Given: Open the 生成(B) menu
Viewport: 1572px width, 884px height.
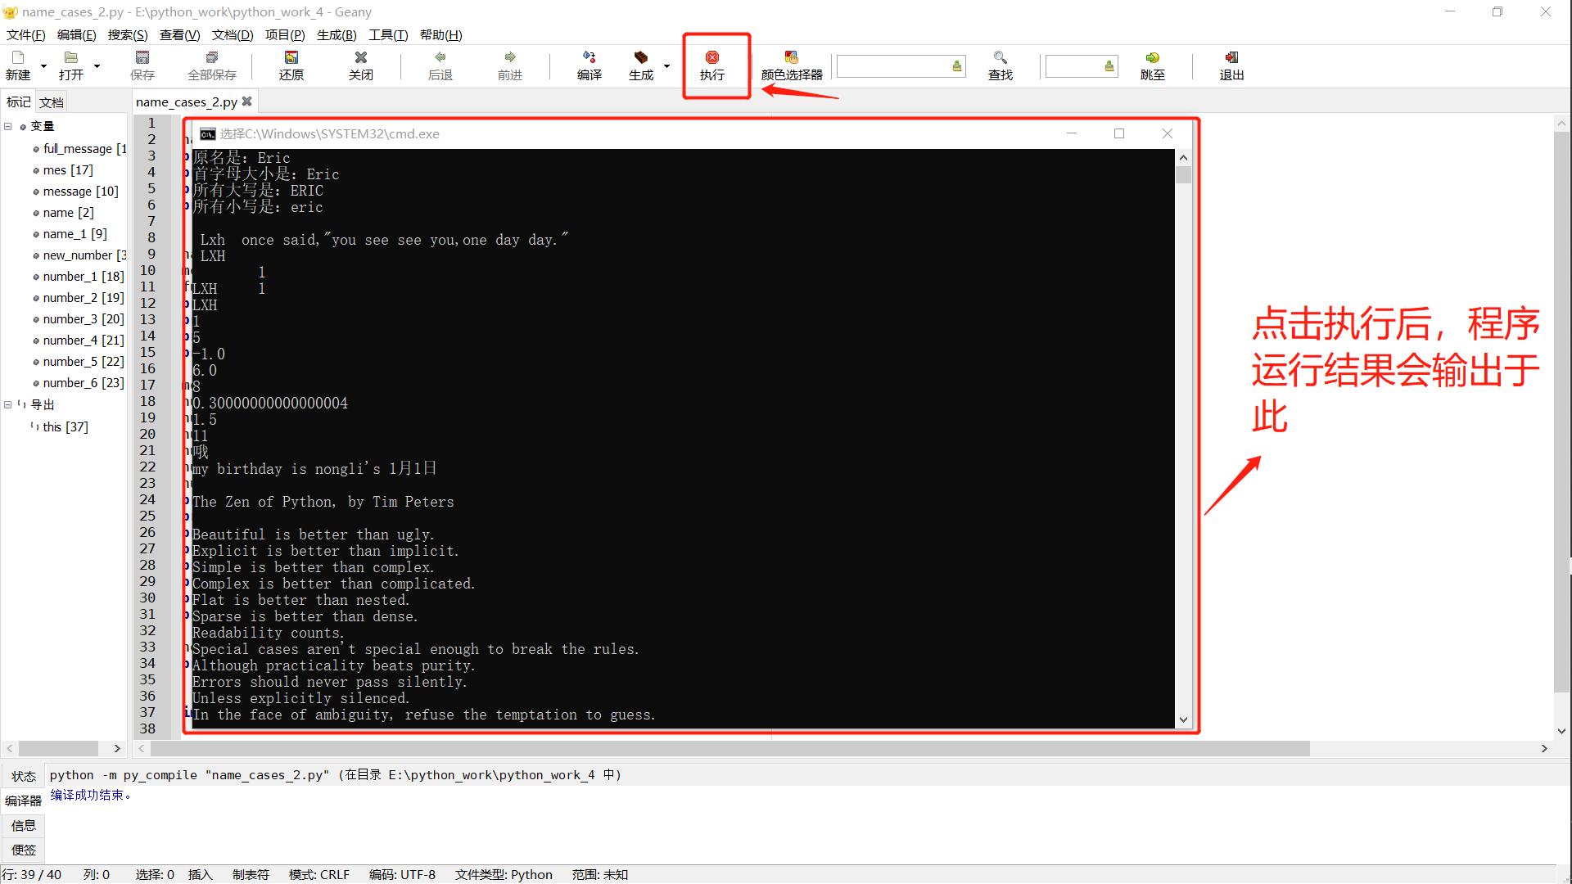Looking at the screenshot, I should coord(337,34).
